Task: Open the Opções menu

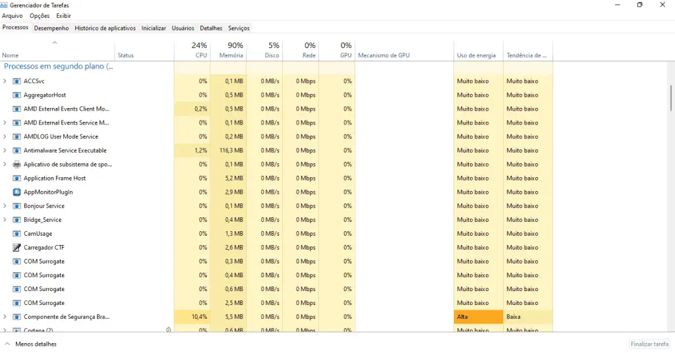Action: click(40, 16)
